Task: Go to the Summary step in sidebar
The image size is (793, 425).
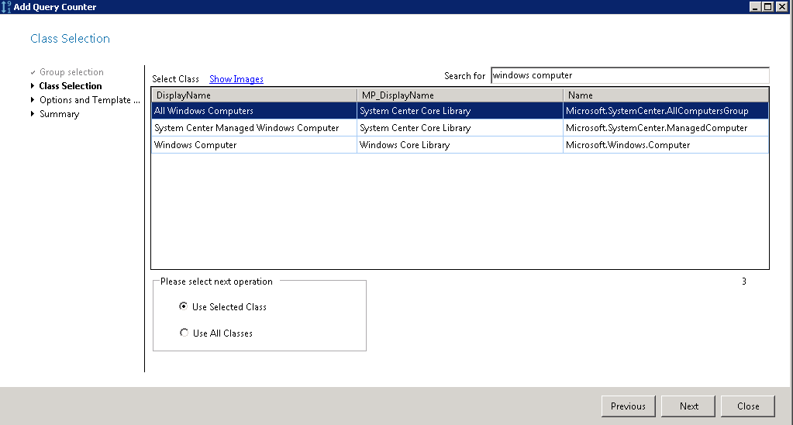Action: [59, 114]
